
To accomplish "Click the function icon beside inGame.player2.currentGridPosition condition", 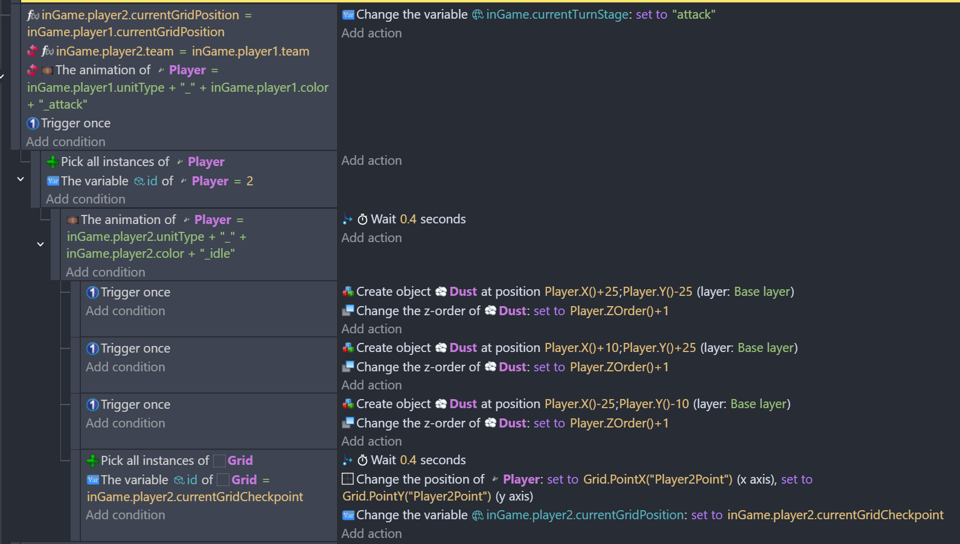I will (33, 15).
